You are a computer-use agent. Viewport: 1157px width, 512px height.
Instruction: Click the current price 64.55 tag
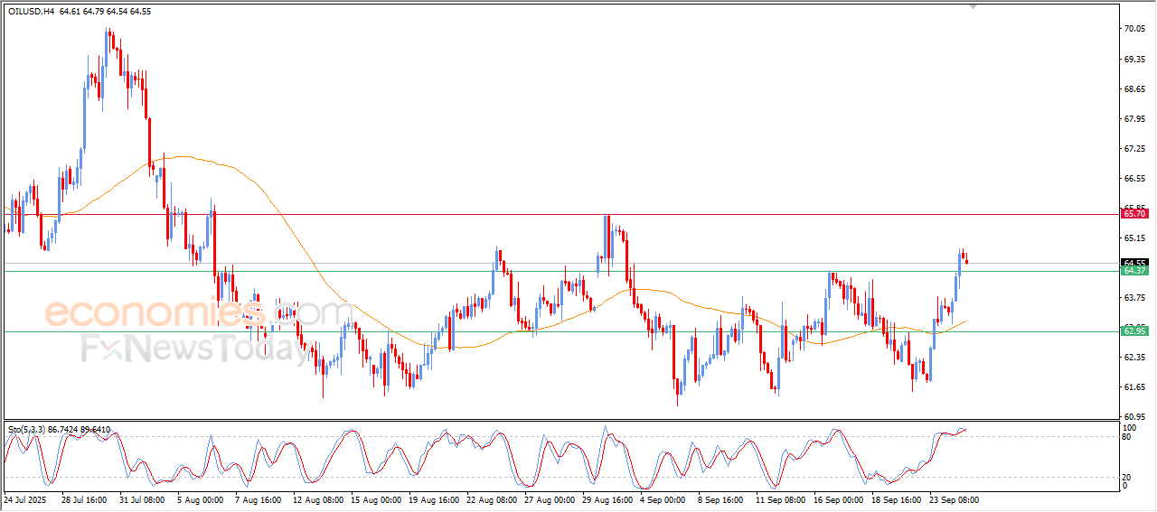pyautogui.click(x=1133, y=263)
